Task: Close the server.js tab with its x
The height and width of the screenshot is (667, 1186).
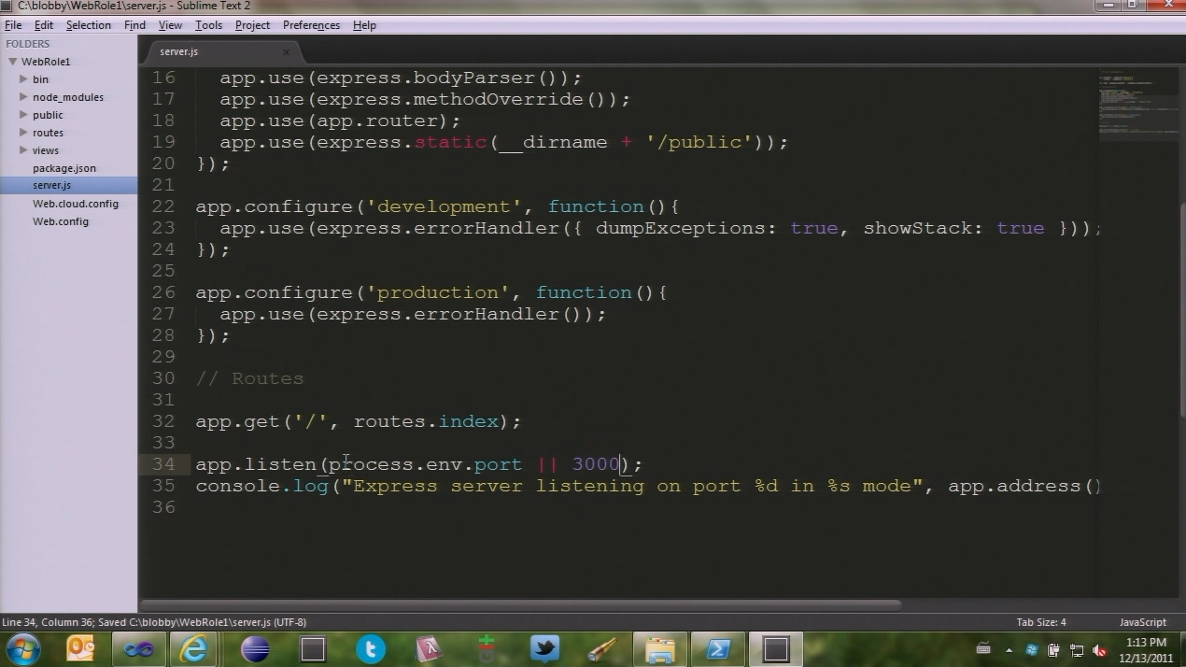Action: tap(287, 51)
